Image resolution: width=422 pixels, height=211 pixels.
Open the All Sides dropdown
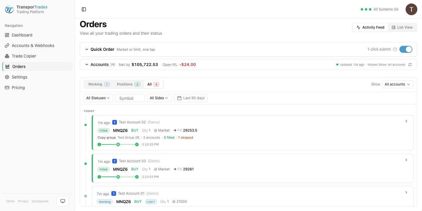[159, 98]
